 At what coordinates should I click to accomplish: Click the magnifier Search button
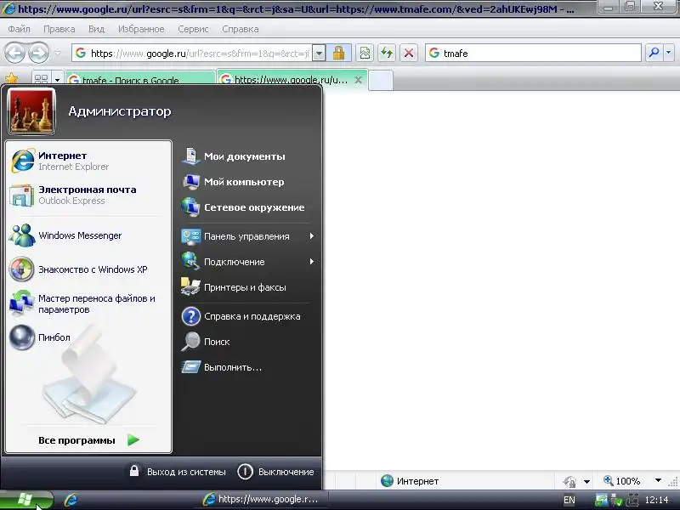pos(654,54)
